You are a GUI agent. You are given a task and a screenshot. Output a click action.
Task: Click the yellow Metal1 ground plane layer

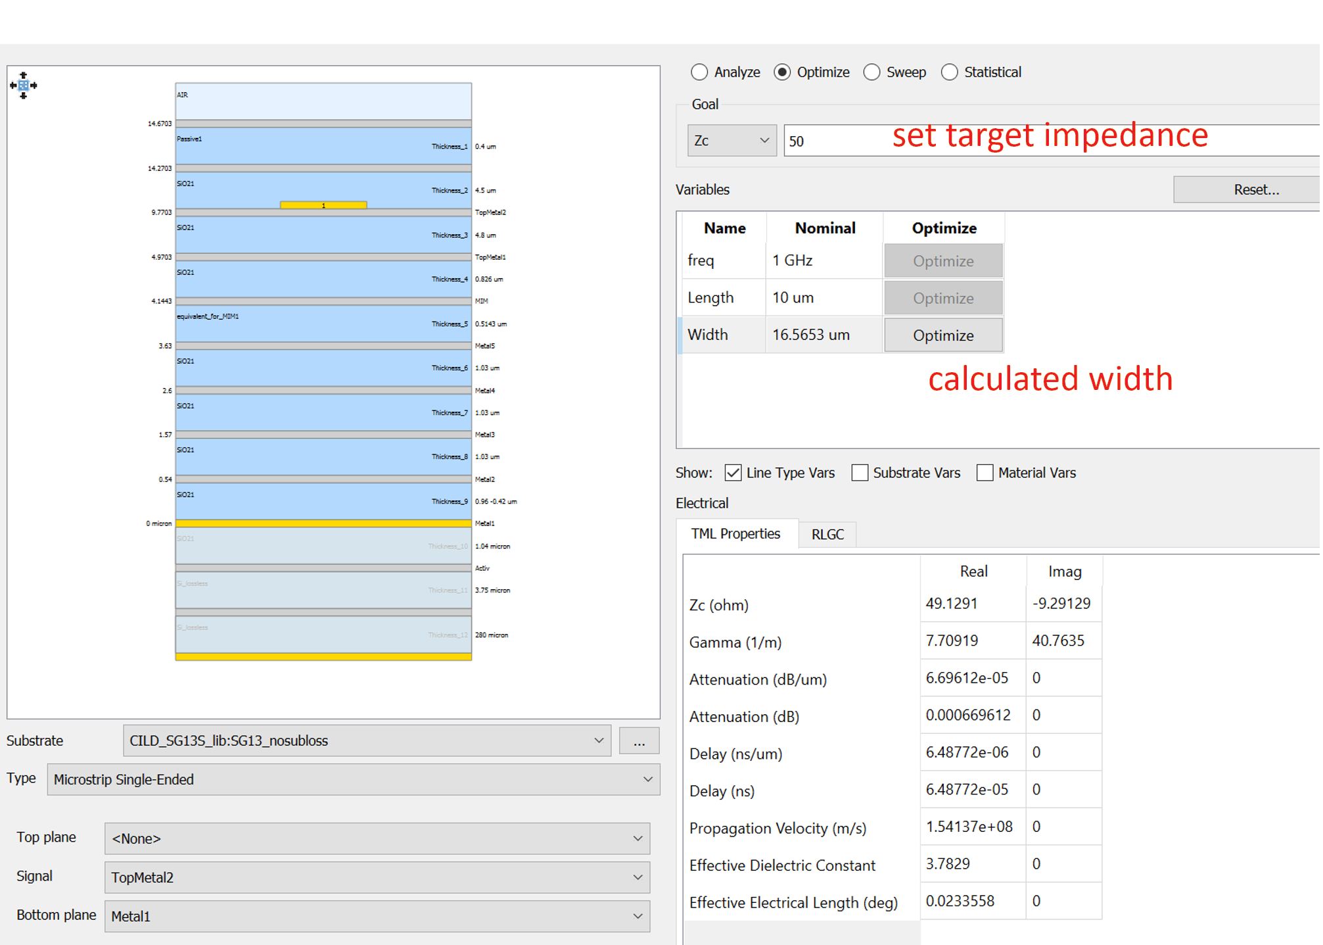[x=323, y=523]
